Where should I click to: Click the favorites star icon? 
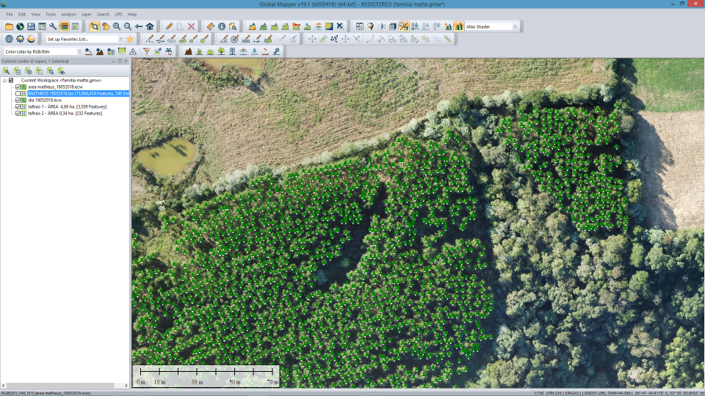pyautogui.click(x=130, y=39)
